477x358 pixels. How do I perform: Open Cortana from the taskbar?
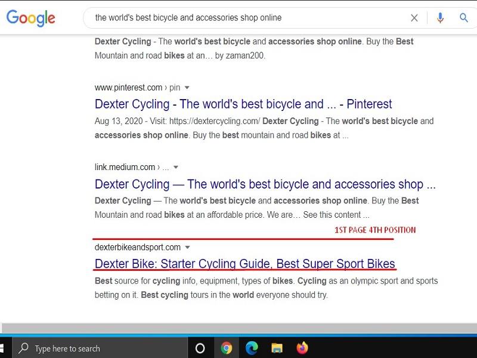click(200, 348)
